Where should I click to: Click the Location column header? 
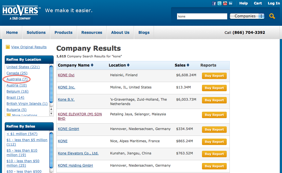(x=117, y=65)
